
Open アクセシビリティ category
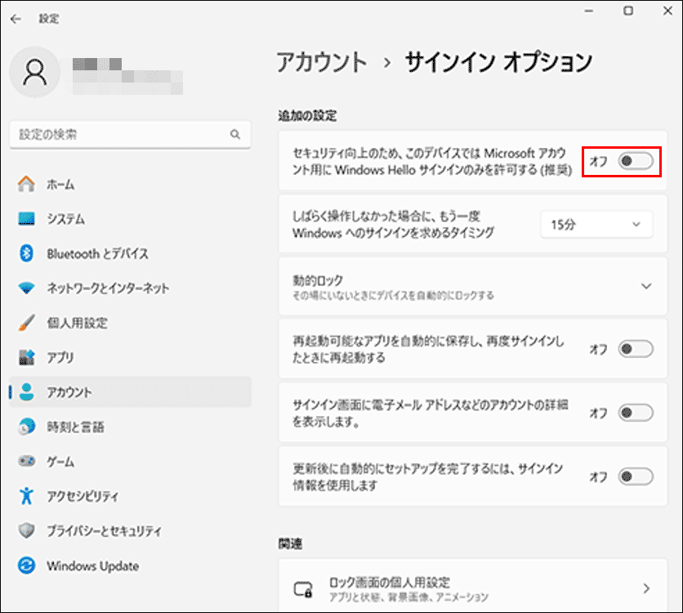coord(130,496)
